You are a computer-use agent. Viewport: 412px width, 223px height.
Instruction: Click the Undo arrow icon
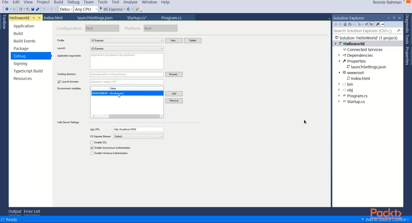(44, 9)
